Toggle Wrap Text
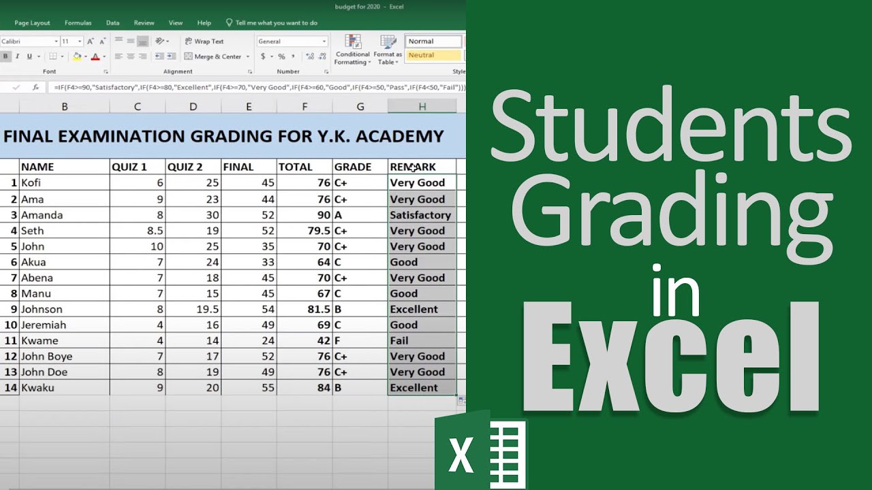Image resolution: width=872 pixels, height=490 pixels. pos(204,42)
